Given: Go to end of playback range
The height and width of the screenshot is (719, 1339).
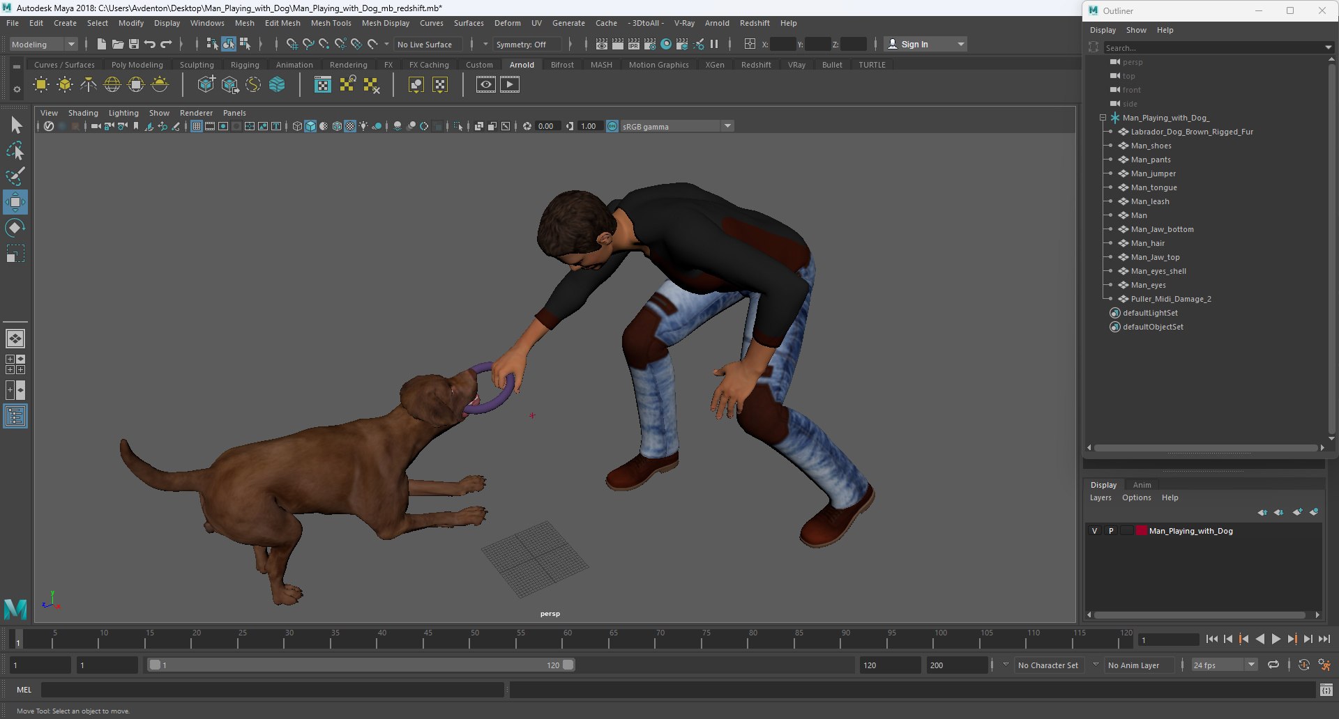Looking at the screenshot, I should (x=1324, y=639).
